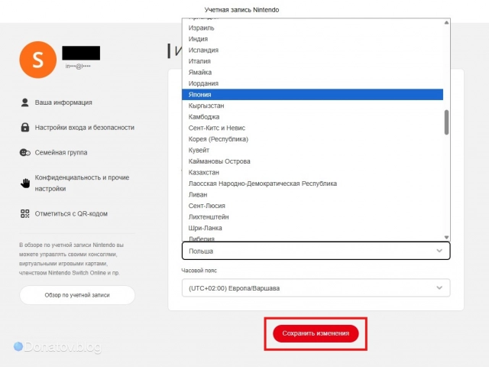Viewport: 489px width, 367px height.
Task: Select Иордания in the country list
Action: point(313,83)
